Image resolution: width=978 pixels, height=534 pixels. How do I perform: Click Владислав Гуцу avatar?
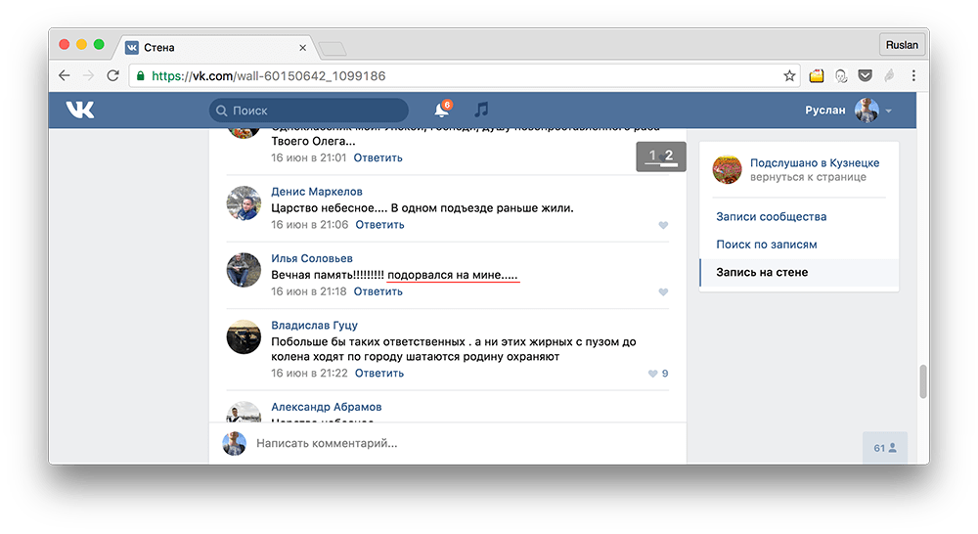(244, 336)
